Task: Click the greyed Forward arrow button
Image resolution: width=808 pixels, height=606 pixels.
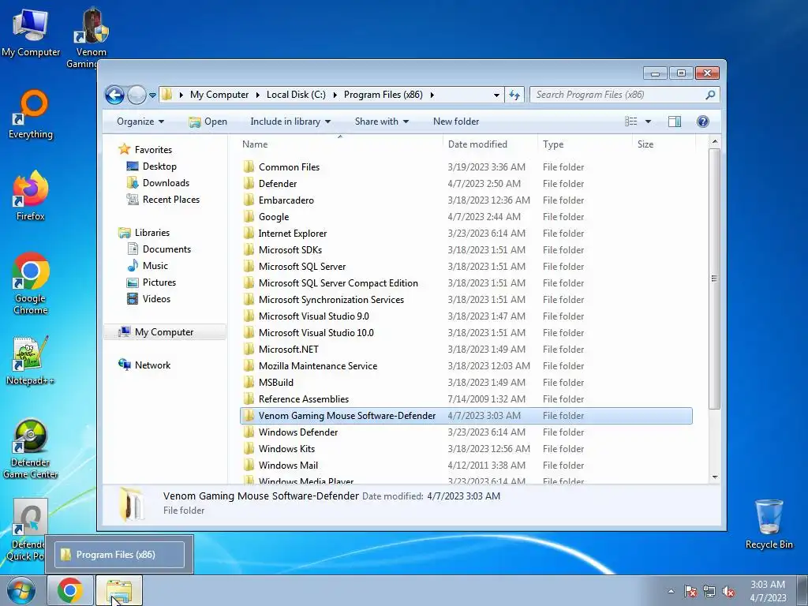Action: (137, 95)
